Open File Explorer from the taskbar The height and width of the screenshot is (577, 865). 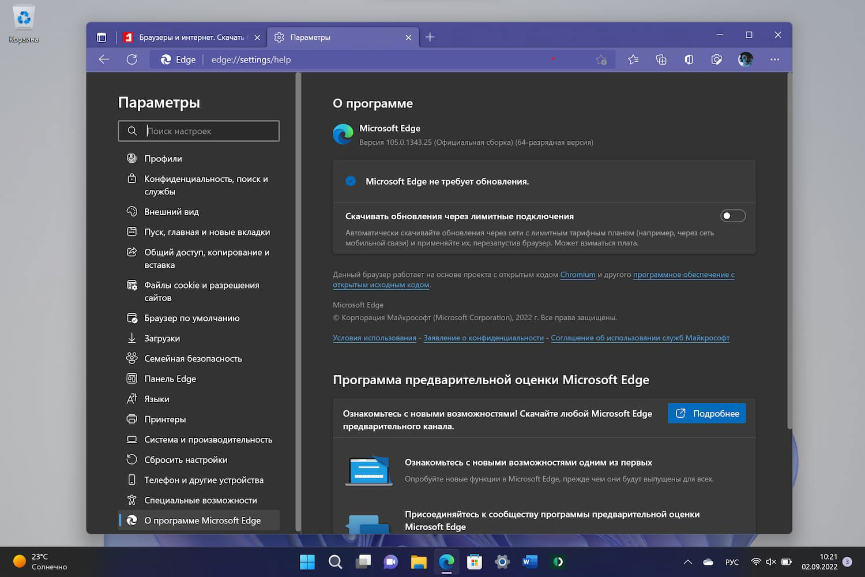tap(419, 562)
